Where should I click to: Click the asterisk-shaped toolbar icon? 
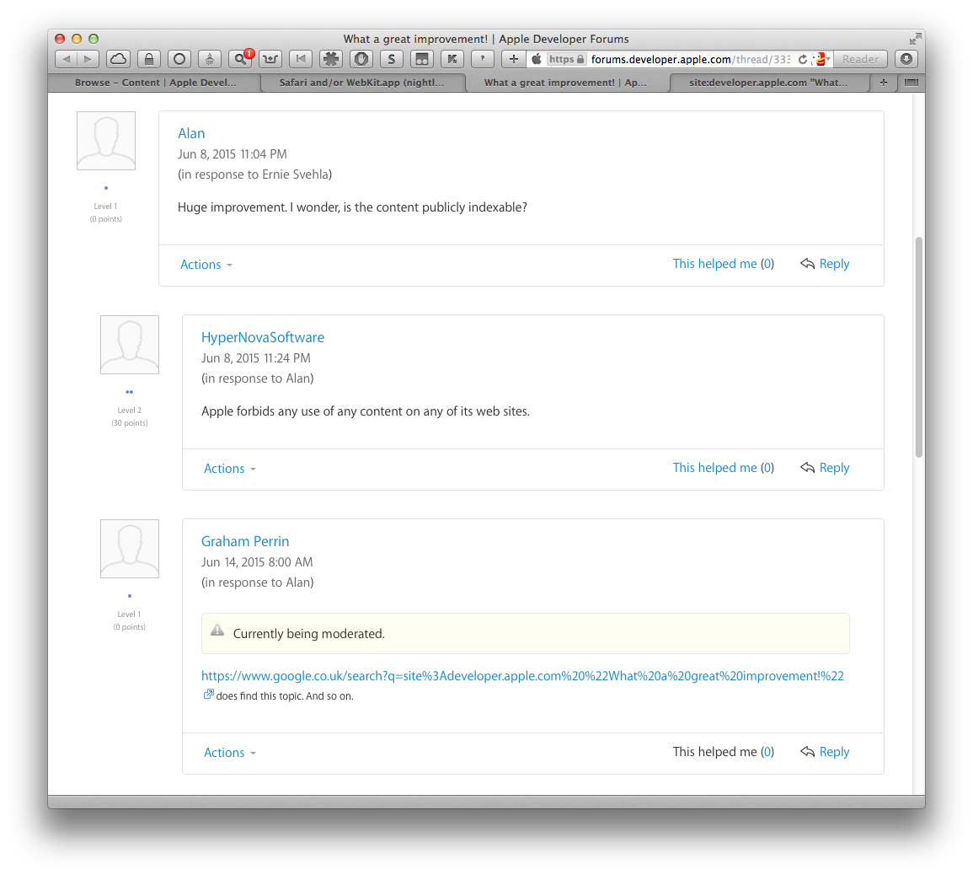click(x=331, y=59)
